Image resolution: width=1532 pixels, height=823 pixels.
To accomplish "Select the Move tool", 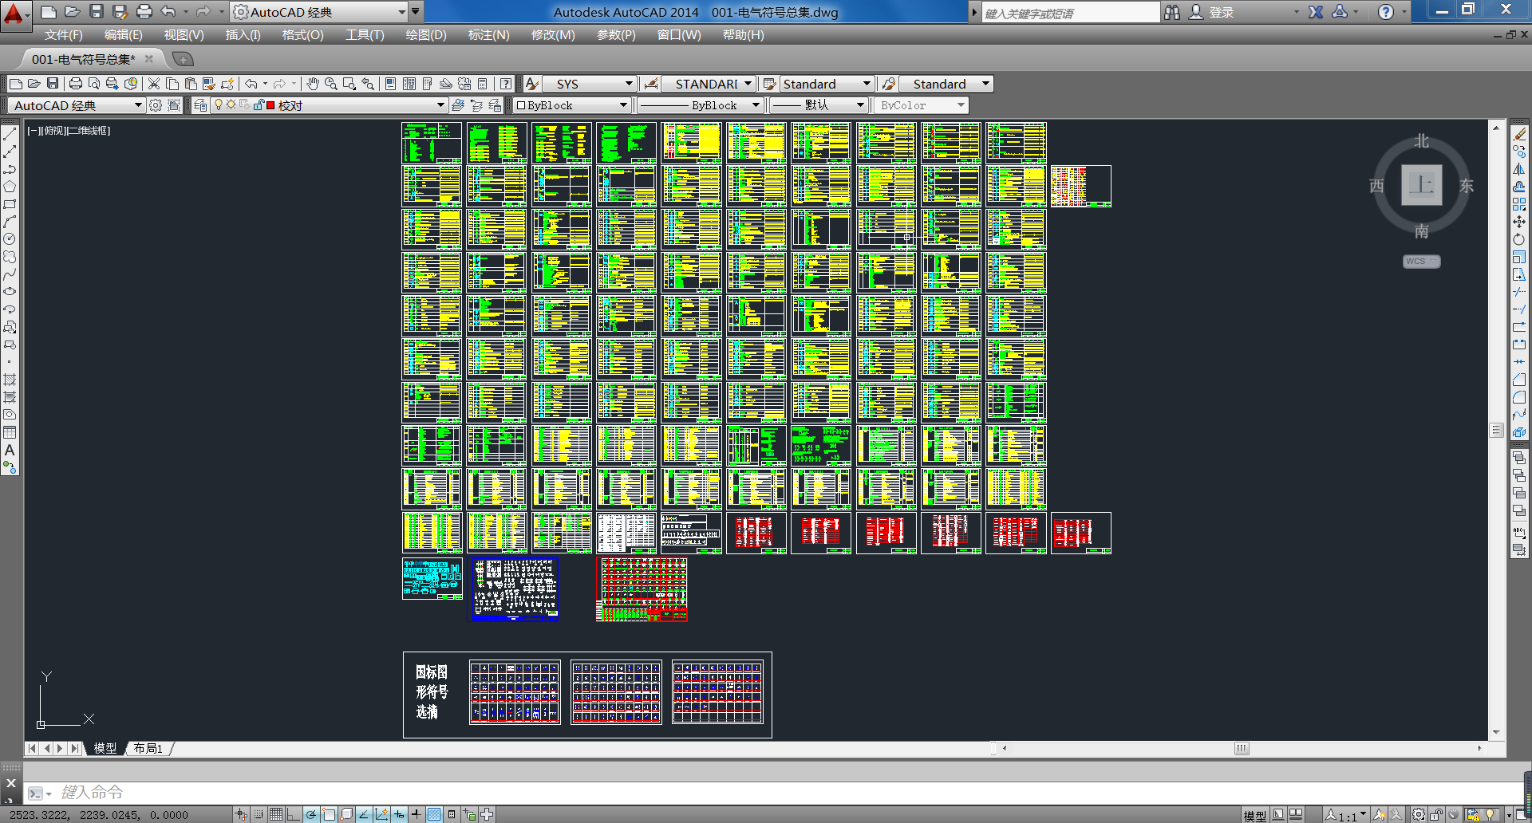I will point(1519,222).
